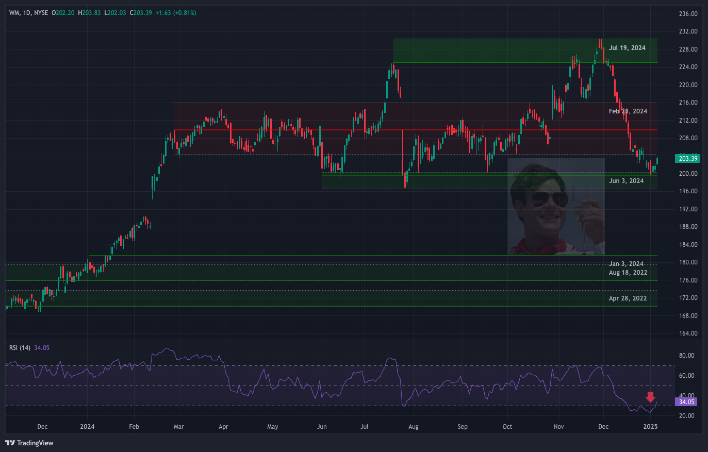Click the 2024 label on time axis

[88, 427]
